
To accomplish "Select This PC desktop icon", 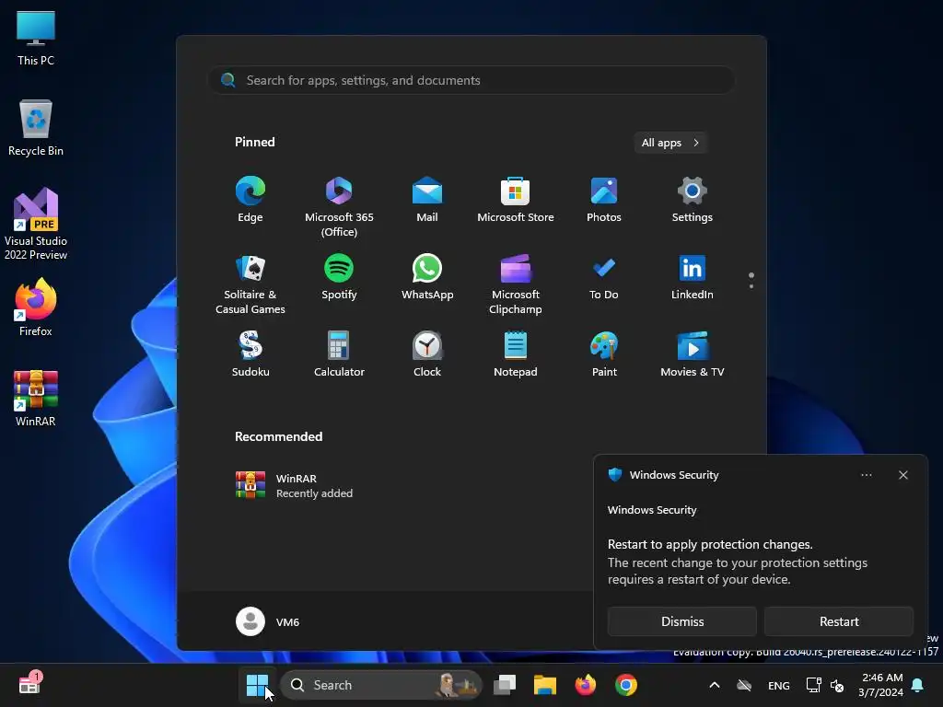I will tap(36, 37).
